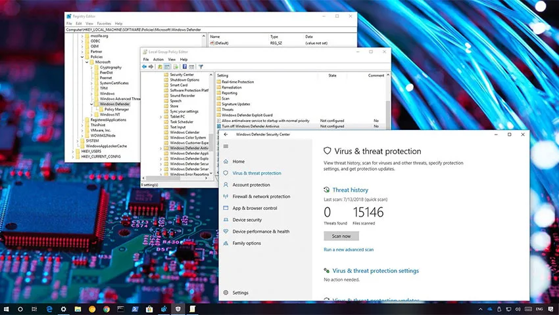Open Help menu in Group Policy Editor

pos(183,60)
